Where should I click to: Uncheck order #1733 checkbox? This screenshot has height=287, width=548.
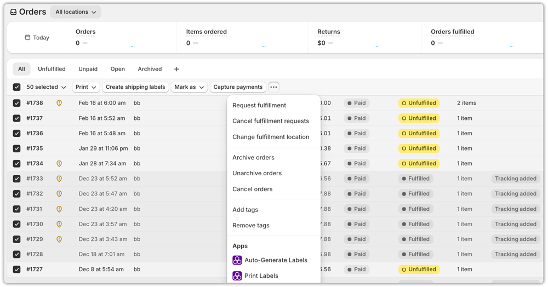(x=16, y=179)
